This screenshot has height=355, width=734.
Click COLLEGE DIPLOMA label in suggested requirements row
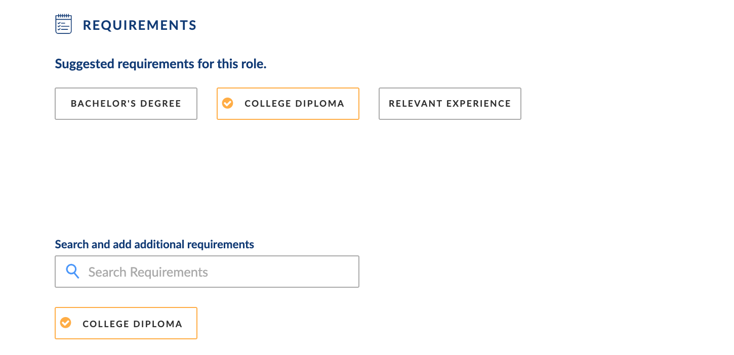295,104
